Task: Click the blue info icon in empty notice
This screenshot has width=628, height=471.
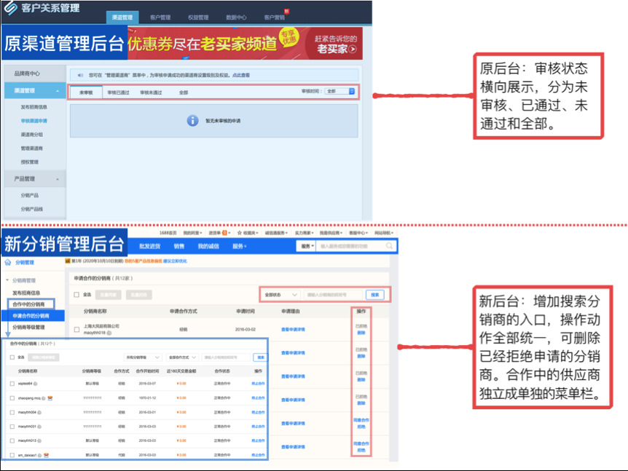Action: tap(192, 120)
